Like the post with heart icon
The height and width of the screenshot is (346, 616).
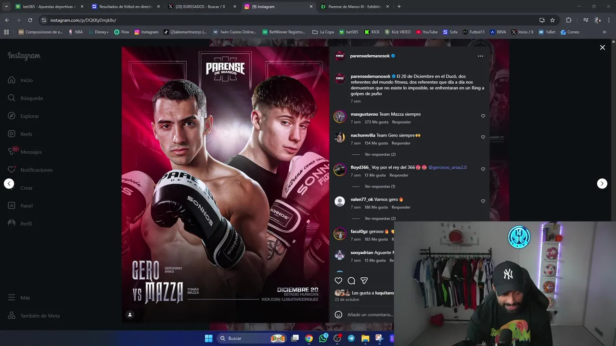(x=338, y=281)
